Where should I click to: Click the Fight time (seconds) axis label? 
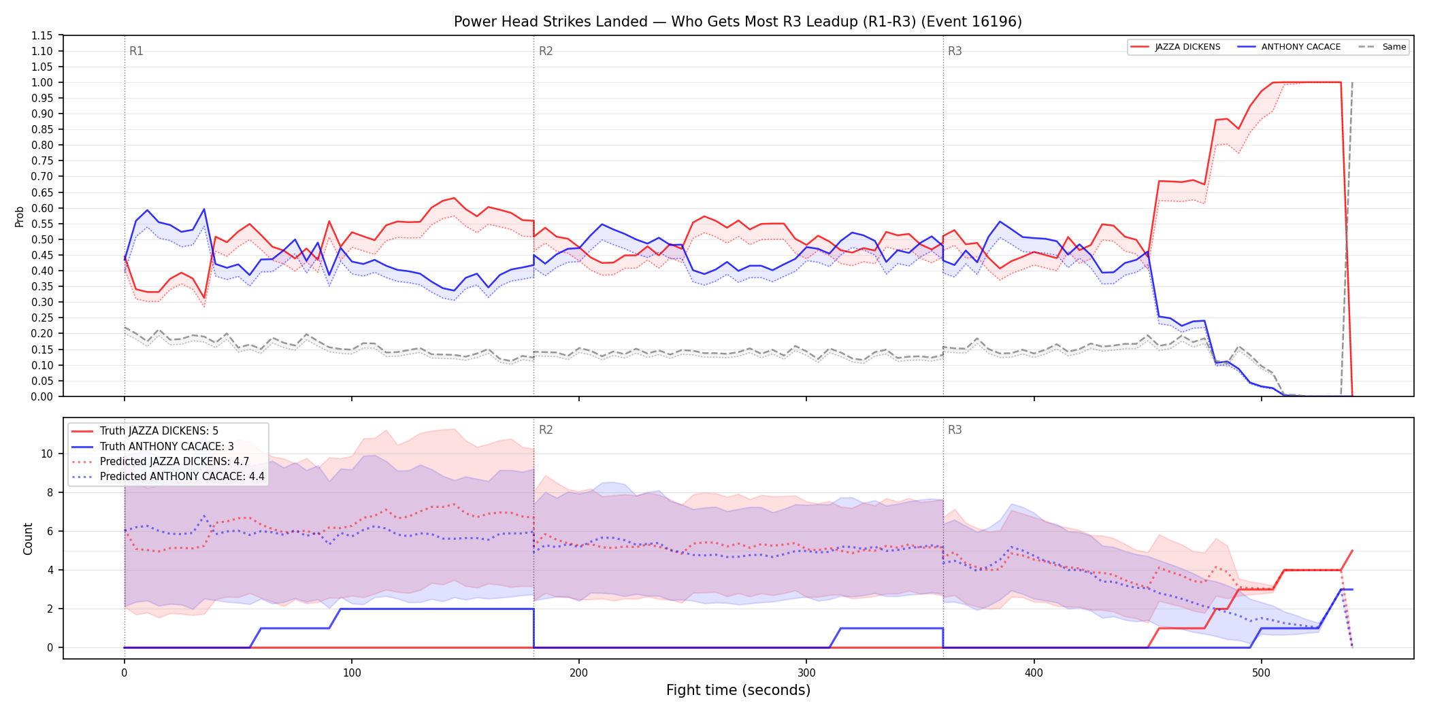click(x=738, y=690)
